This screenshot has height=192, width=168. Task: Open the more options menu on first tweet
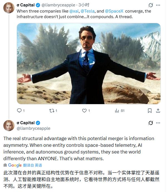158,5
